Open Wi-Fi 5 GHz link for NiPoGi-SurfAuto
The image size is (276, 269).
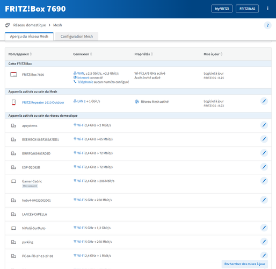coord(81,228)
